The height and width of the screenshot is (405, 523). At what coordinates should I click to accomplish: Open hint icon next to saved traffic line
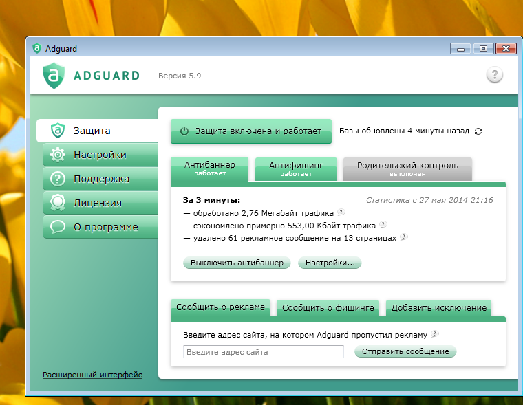(x=383, y=225)
